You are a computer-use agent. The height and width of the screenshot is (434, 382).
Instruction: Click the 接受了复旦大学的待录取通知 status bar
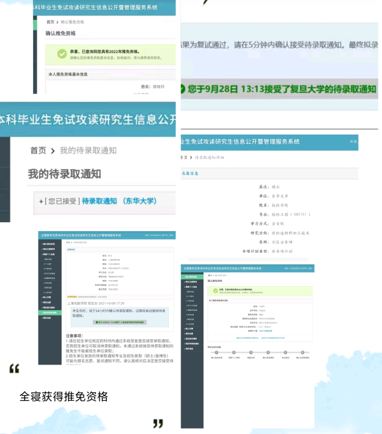click(279, 89)
